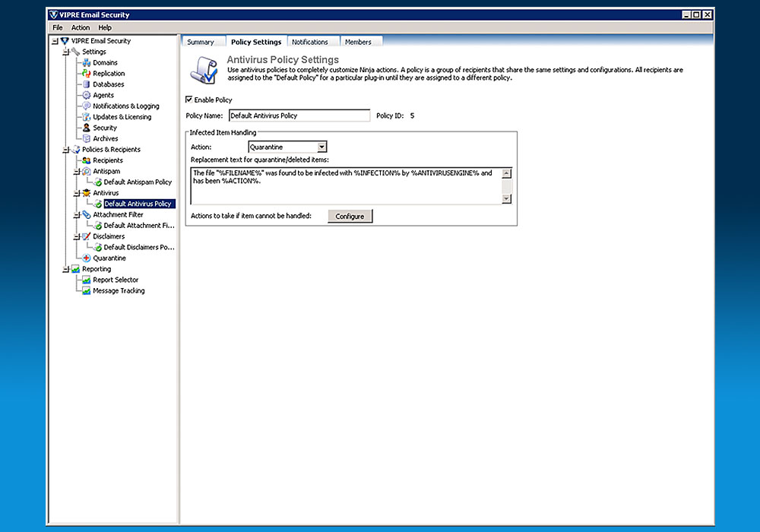
Task: Click the Default Antispam Policy icon
Action: click(97, 182)
